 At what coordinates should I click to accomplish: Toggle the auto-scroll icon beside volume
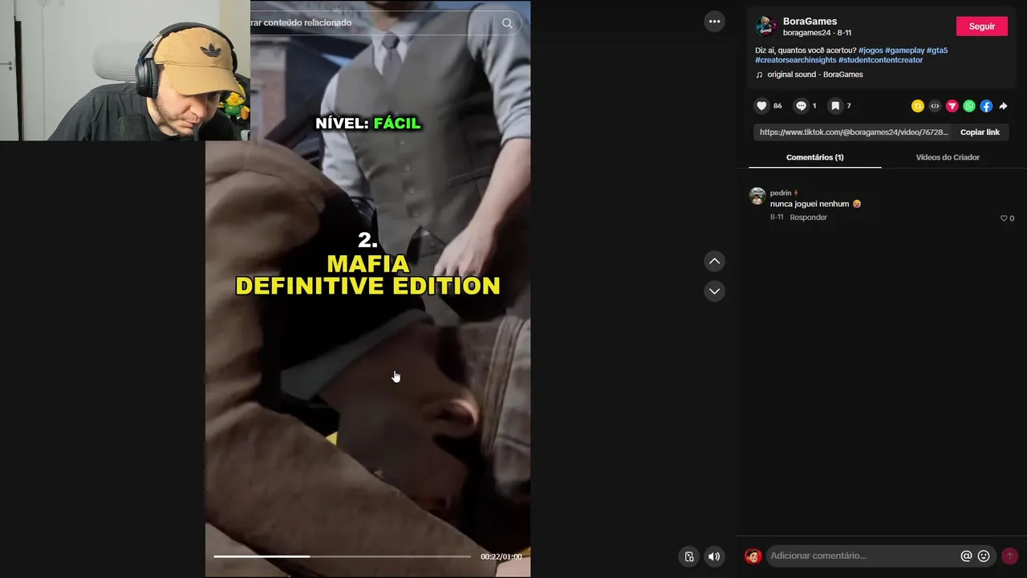[x=688, y=556]
